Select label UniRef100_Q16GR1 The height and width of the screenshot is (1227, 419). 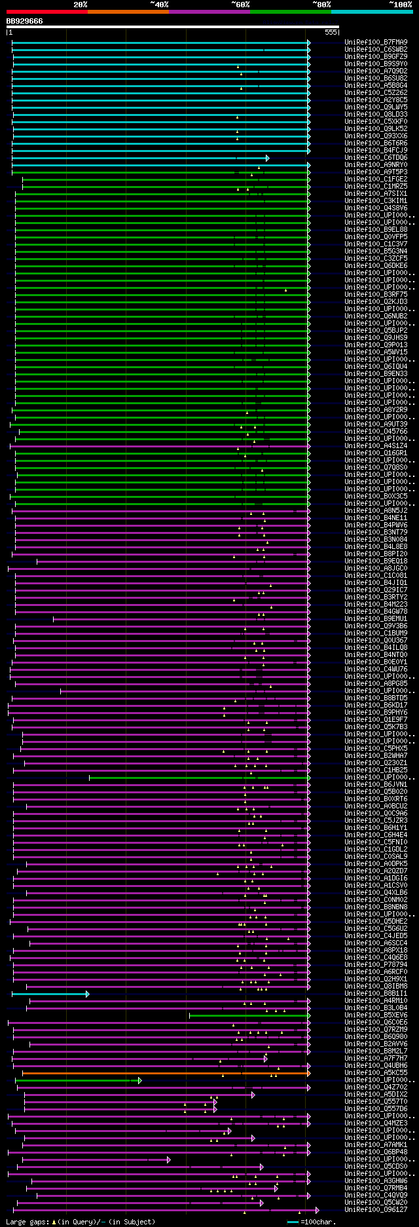pos(376,453)
